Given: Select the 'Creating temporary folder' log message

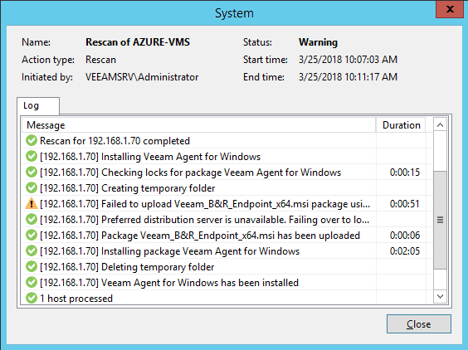Looking at the screenshot, I should 128,188.
